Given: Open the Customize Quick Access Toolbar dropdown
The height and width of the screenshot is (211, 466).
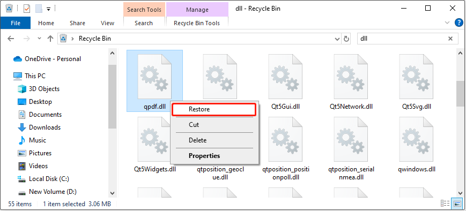Looking at the screenshot, I should tap(48, 9).
